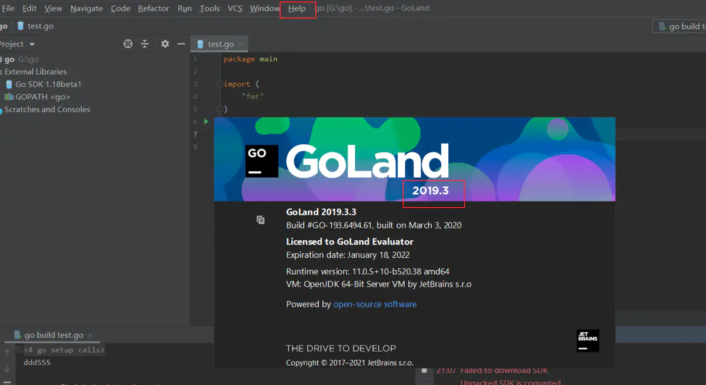Collapse the import block fold marker

click(220, 84)
